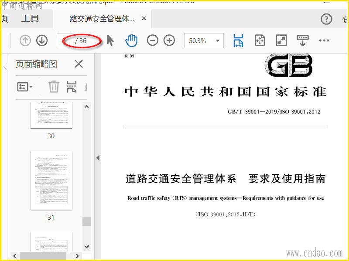
Task: Activate the hand pan tool
Action: click(131, 40)
